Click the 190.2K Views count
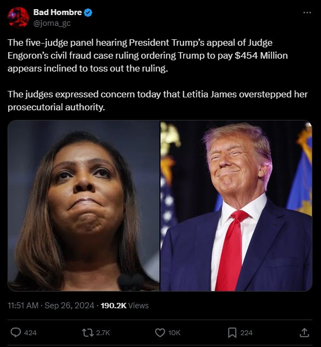321x347 pixels. (x=124, y=306)
